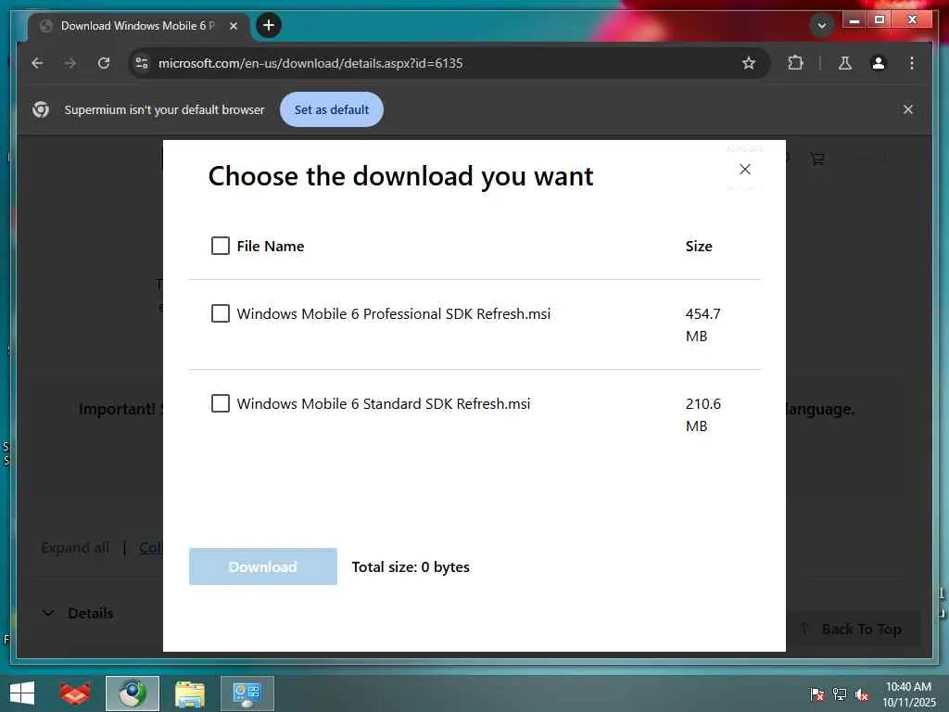Maximize the browser window

coord(879,20)
